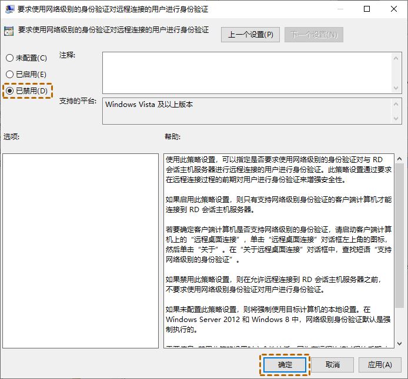Select the 已禁用(D) radio option
Image resolution: width=408 pixels, height=379 pixels.
point(27,90)
